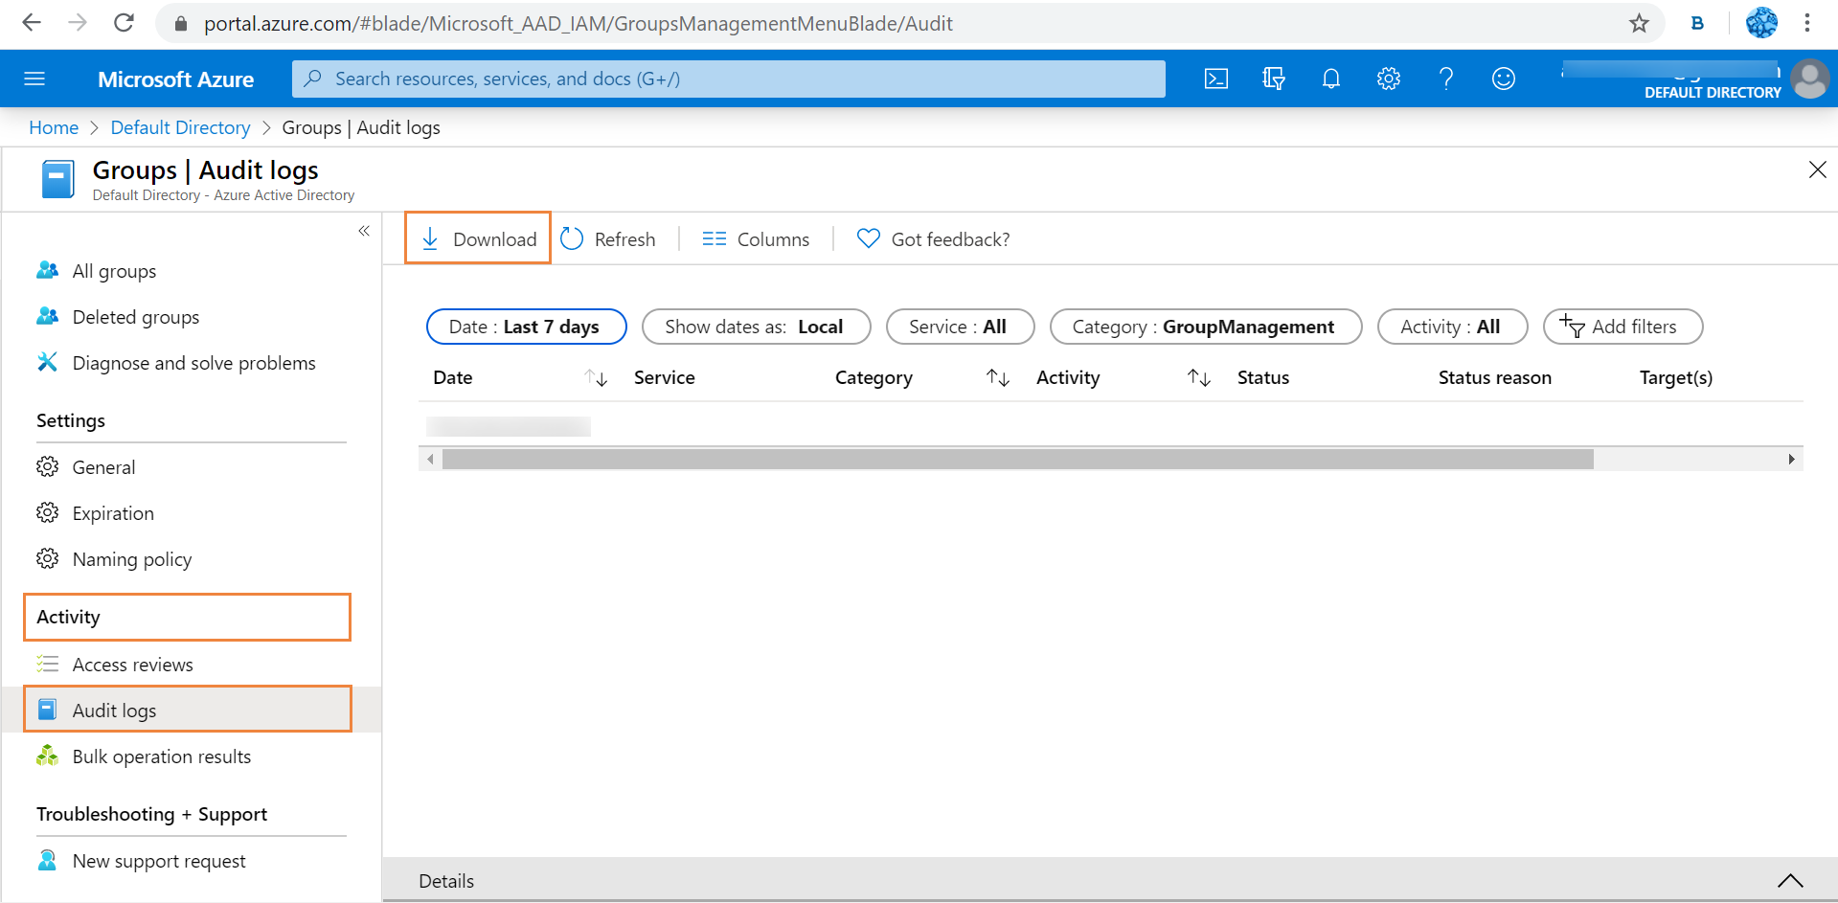
Task: Open settings gear in Azure top bar
Action: point(1388,79)
